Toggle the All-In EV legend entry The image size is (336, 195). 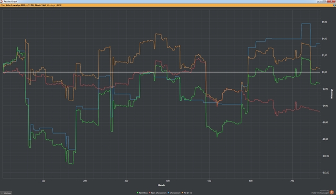pyautogui.click(x=187, y=193)
